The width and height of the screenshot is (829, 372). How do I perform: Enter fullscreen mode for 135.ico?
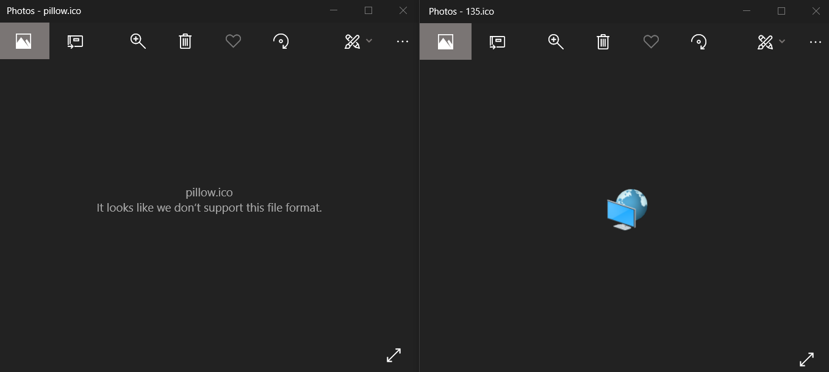point(808,359)
